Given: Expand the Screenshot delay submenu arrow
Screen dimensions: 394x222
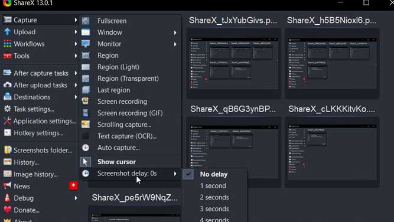Looking at the screenshot, I should [x=175, y=174].
